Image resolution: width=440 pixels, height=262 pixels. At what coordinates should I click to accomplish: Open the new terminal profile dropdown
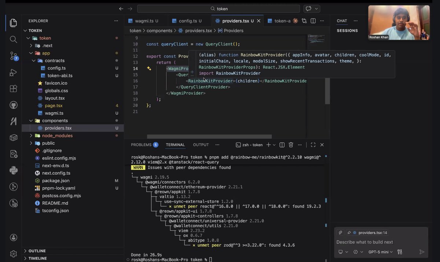(274, 145)
